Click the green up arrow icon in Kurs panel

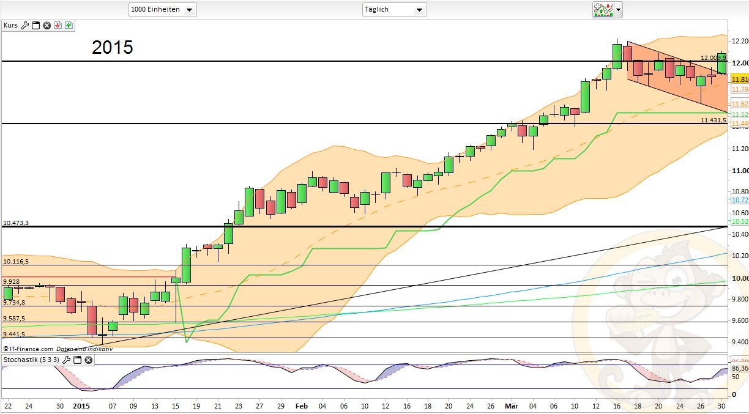pos(68,26)
